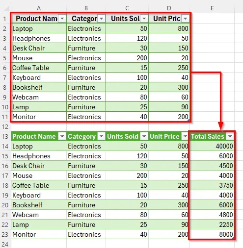This screenshot has height=248, width=243.
Task: Click the Coffee Table cell in row 18
Action: pyautogui.click(x=39, y=185)
